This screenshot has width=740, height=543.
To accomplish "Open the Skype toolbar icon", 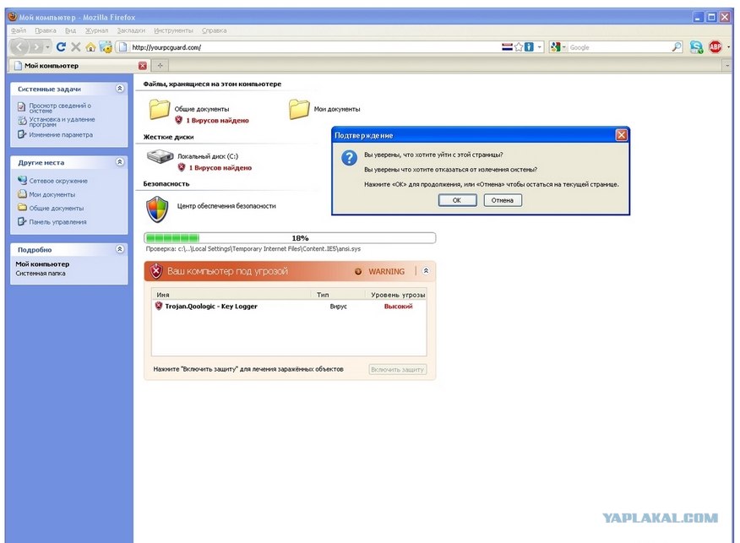I will tap(696, 47).
